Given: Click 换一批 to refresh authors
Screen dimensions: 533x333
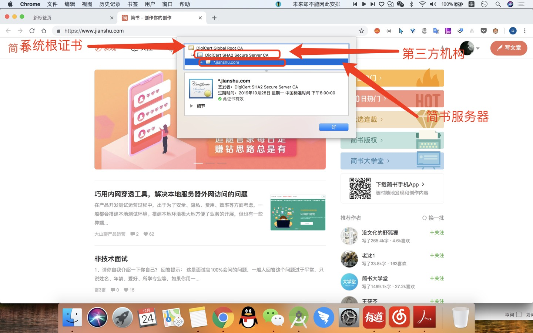Looking at the screenshot, I should (433, 218).
